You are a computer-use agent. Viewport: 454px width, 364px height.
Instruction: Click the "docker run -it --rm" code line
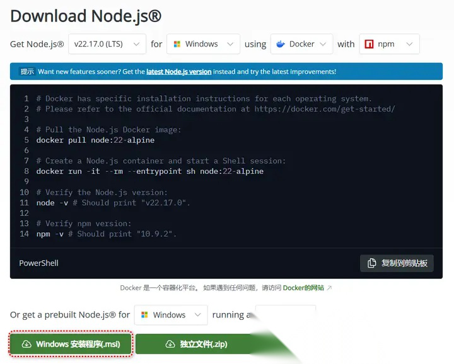(x=149, y=171)
